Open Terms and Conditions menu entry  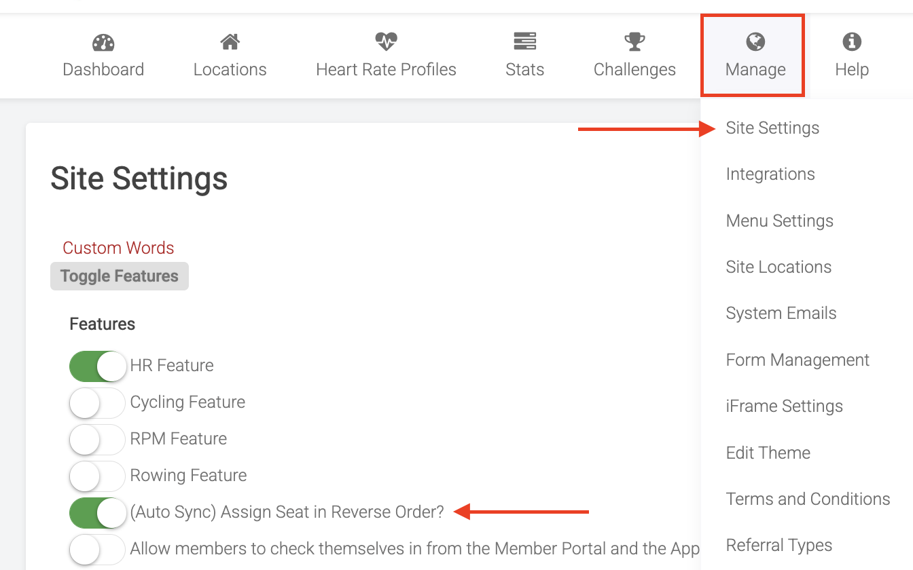808,499
